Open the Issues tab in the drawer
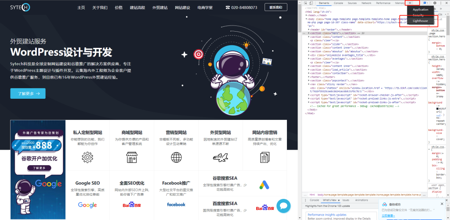 click(346, 200)
